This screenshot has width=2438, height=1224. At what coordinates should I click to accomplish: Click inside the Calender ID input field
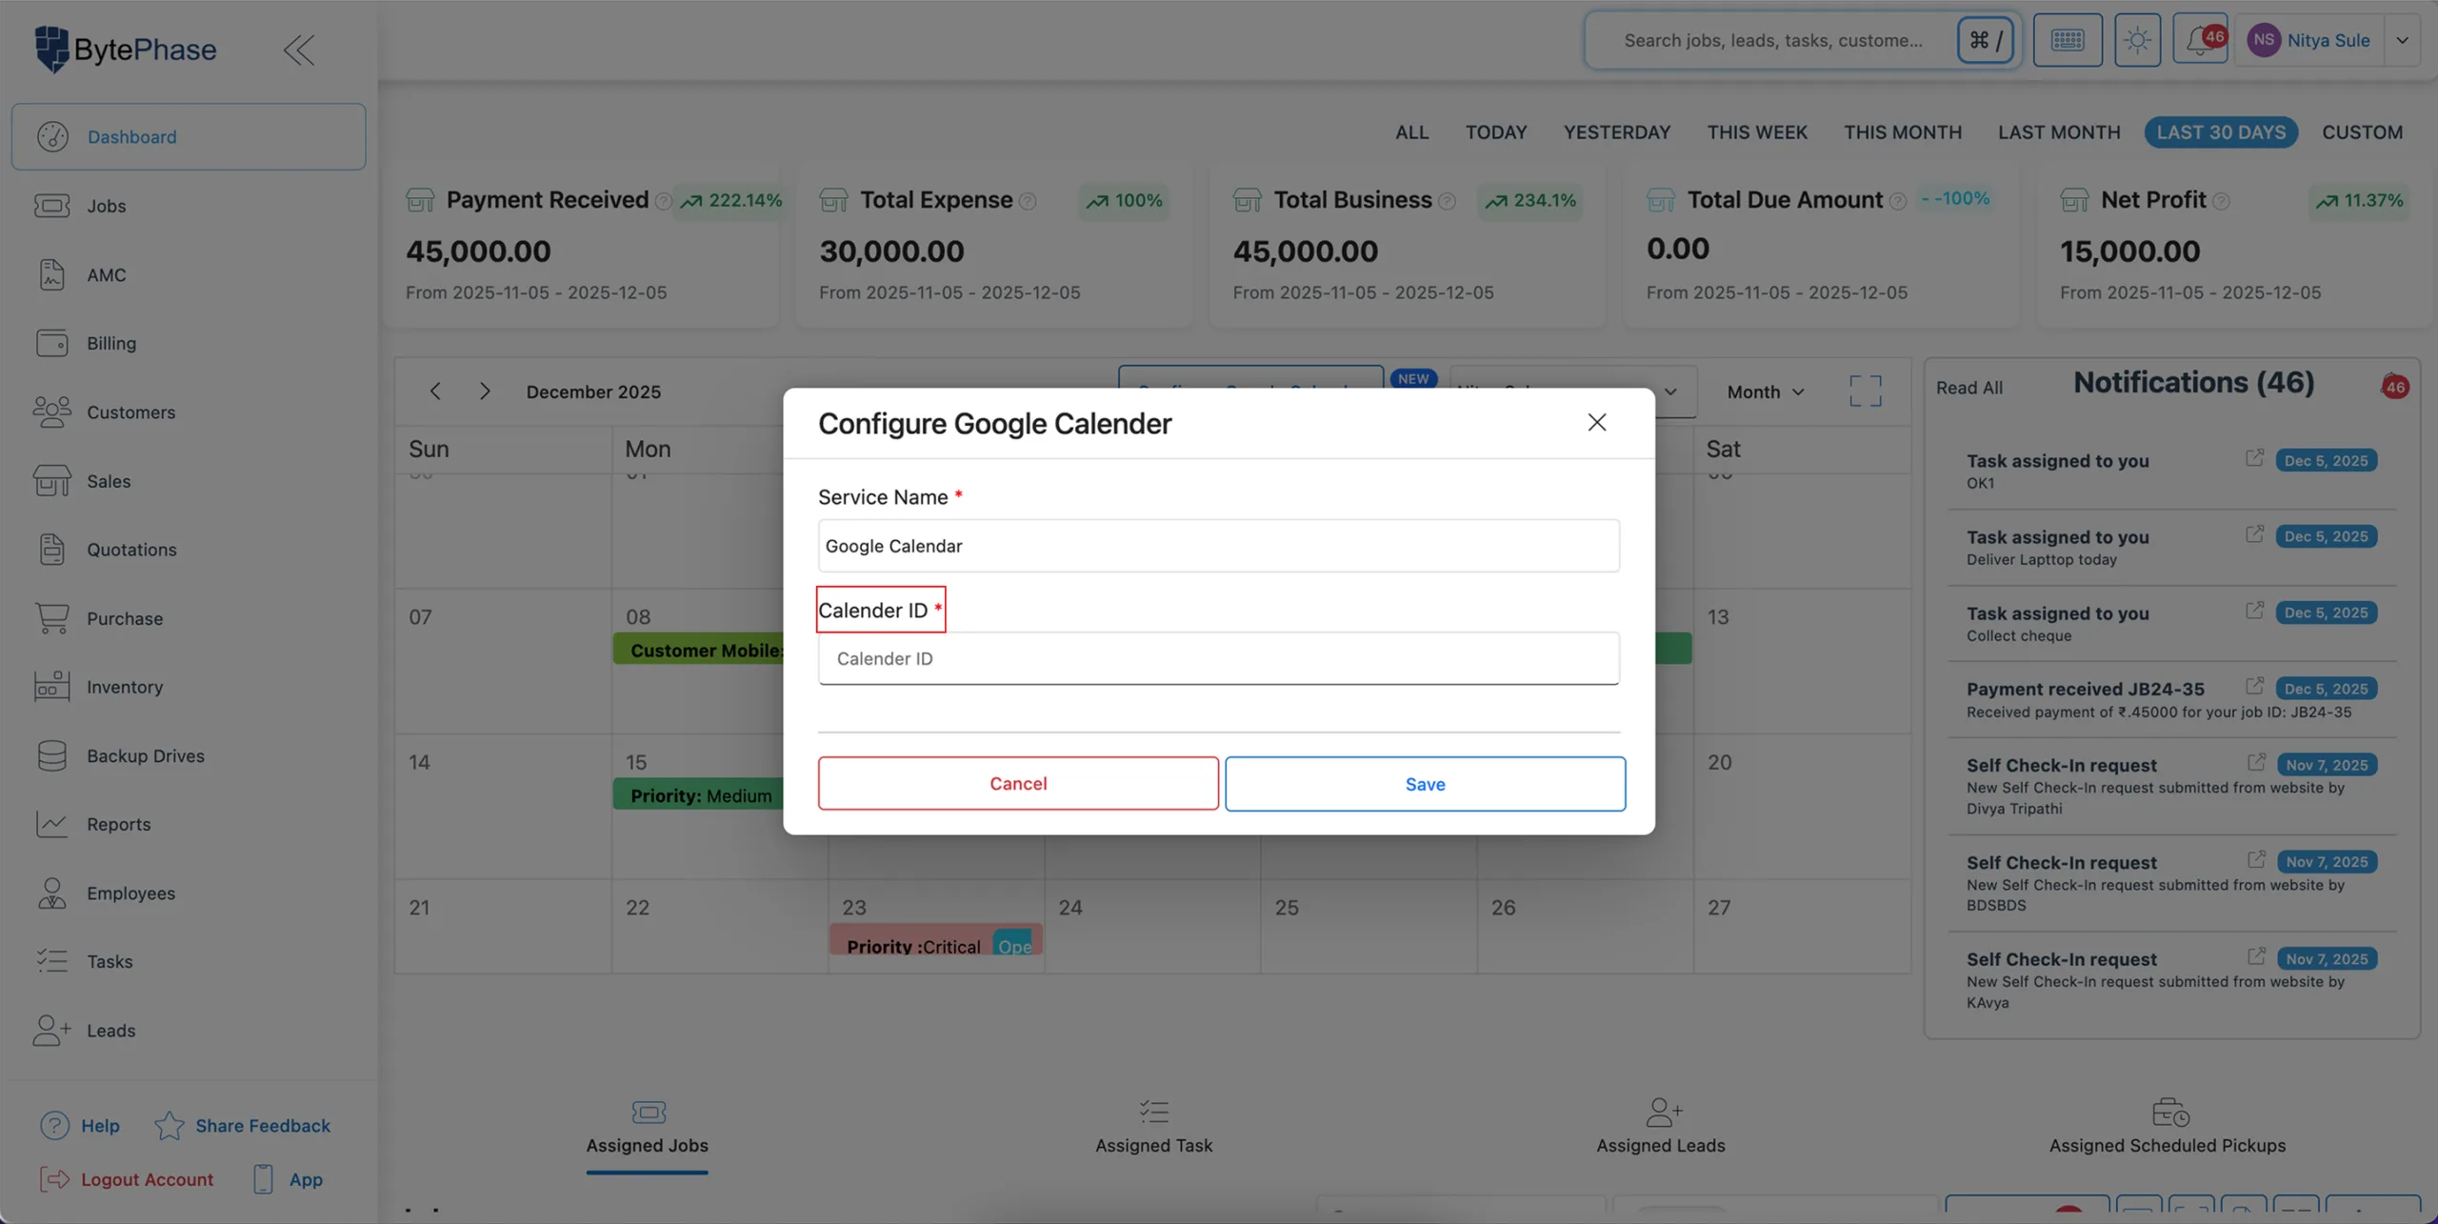(x=1218, y=658)
